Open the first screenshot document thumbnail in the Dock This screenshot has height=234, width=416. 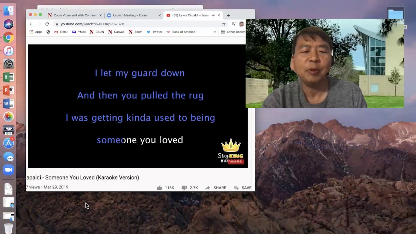8,202
